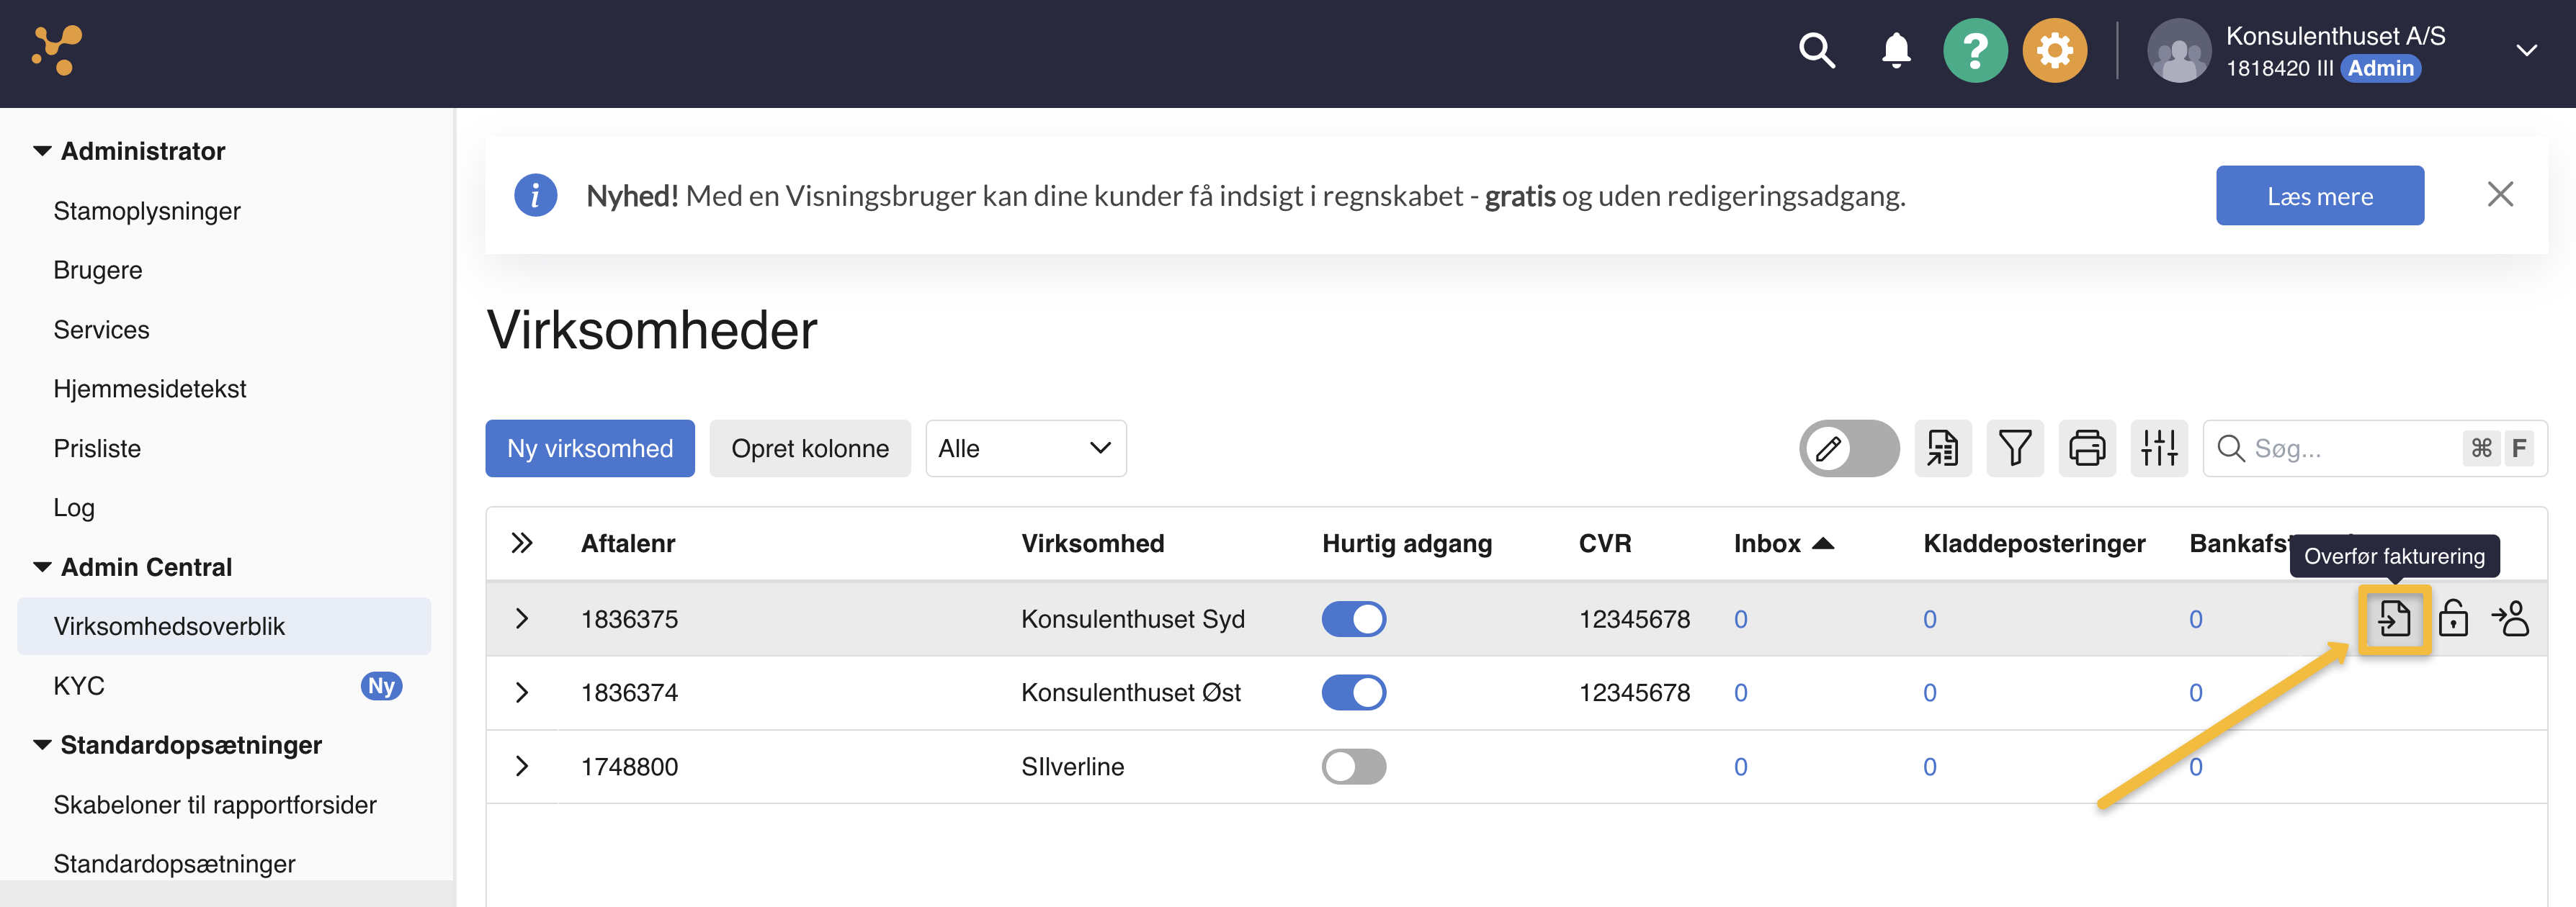Select KYC under Admin Central
The width and height of the screenshot is (2576, 907).
pyautogui.click(x=80, y=685)
